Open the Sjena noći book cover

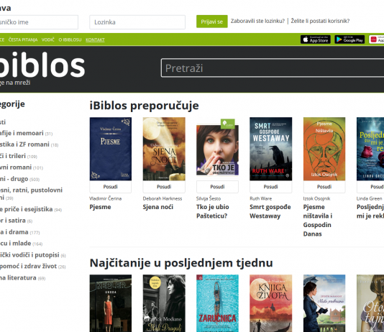[164, 149]
